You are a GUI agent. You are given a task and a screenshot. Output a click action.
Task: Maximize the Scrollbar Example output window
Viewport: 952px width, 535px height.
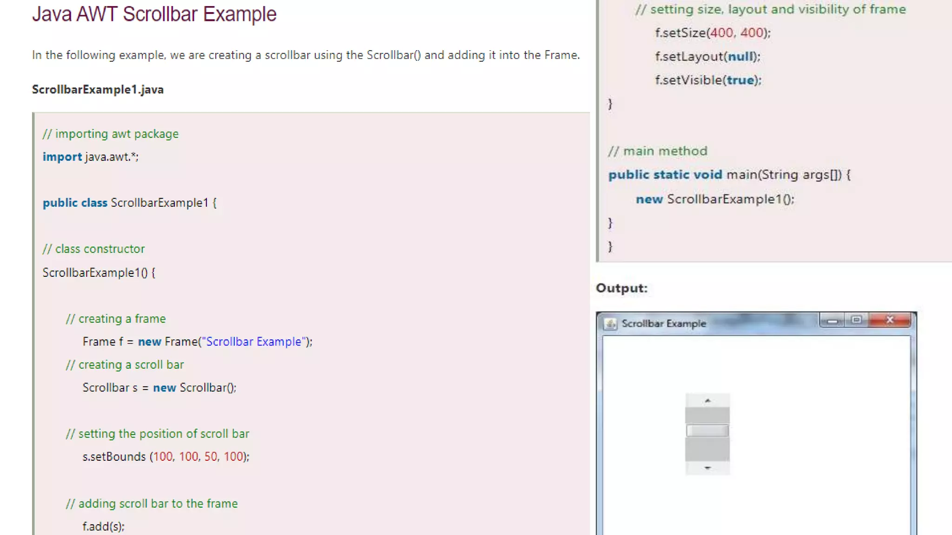pyautogui.click(x=856, y=320)
